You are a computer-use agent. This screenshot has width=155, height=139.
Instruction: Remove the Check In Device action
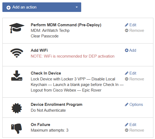click(x=134, y=79)
